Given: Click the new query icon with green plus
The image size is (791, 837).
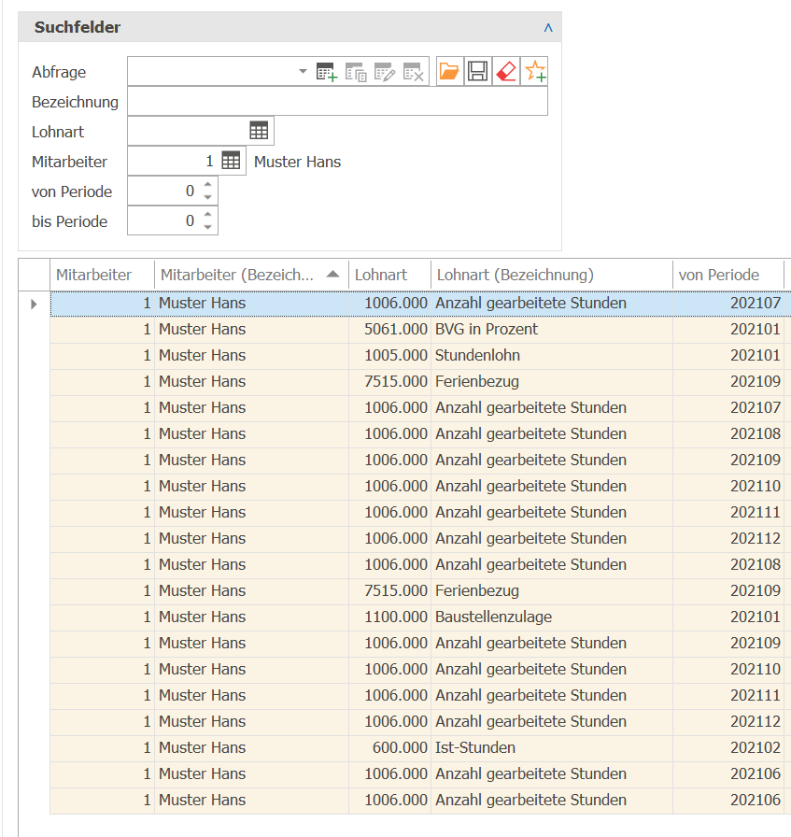Looking at the screenshot, I should pos(327,72).
